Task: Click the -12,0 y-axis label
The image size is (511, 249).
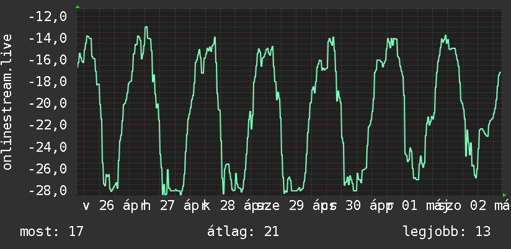Action: point(48,16)
